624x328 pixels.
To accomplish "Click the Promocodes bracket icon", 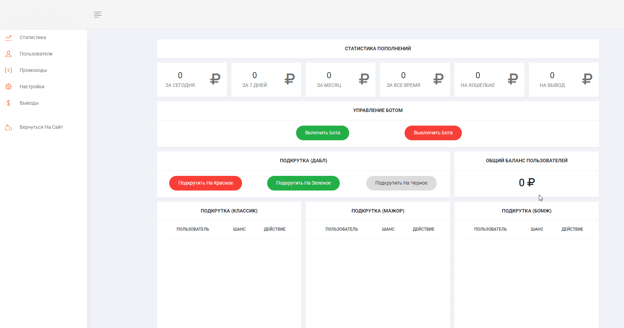I will [x=8, y=70].
